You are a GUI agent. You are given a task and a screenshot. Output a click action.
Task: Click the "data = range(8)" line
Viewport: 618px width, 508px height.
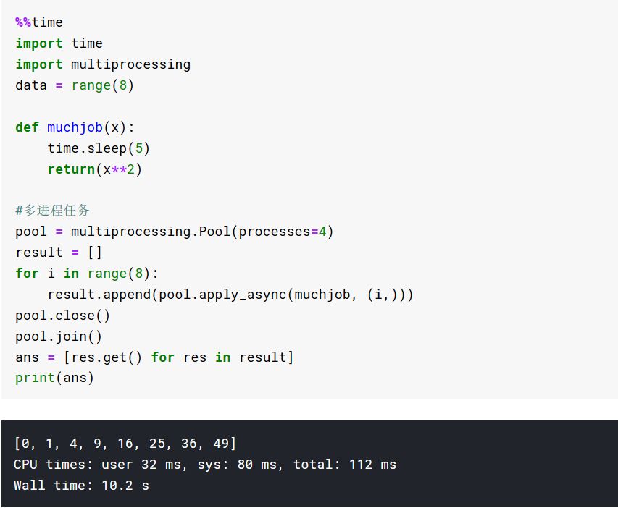[x=75, y=85]
